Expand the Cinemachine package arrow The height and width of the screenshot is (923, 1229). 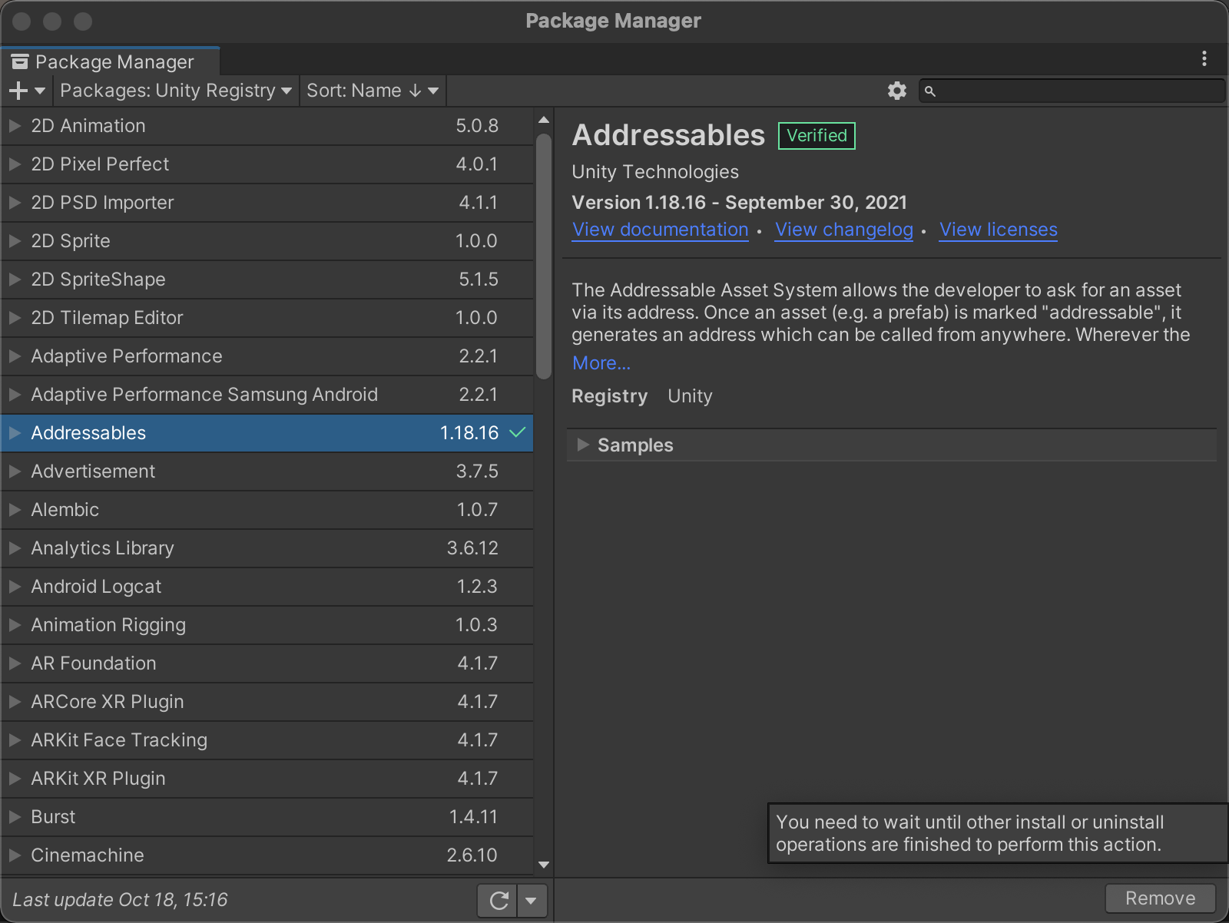point(15,855)
